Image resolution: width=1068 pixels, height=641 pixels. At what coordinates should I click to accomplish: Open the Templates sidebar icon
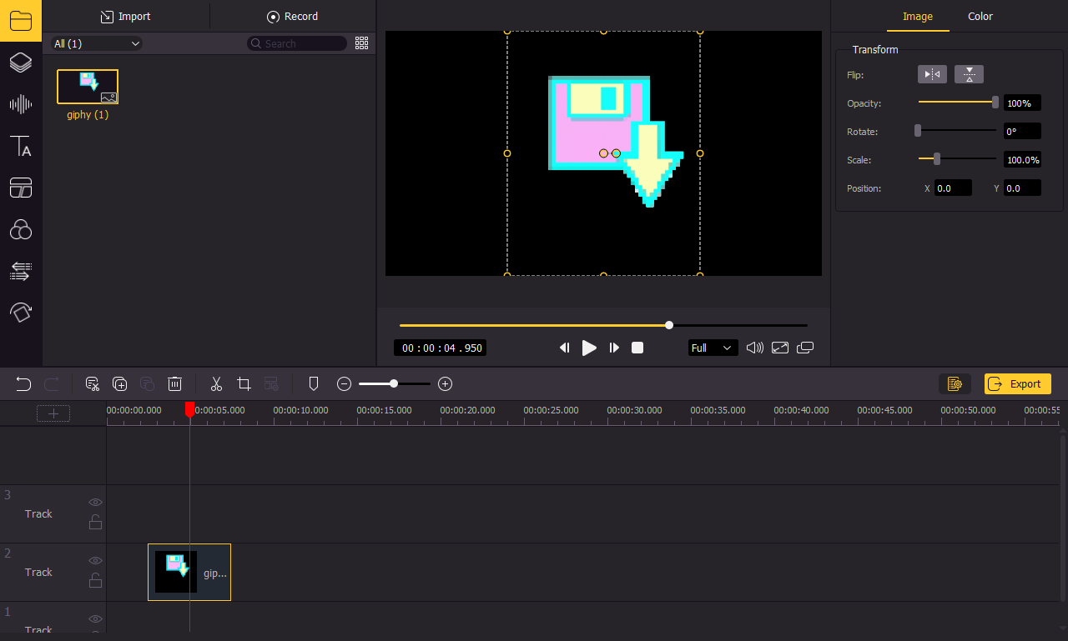(x=21, y=188)
